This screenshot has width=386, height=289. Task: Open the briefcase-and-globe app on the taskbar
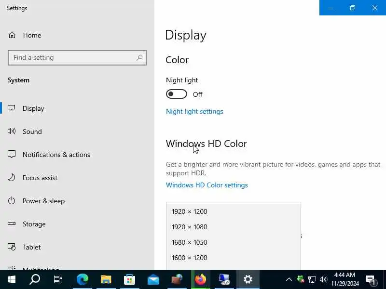click(x=177, y=279)
